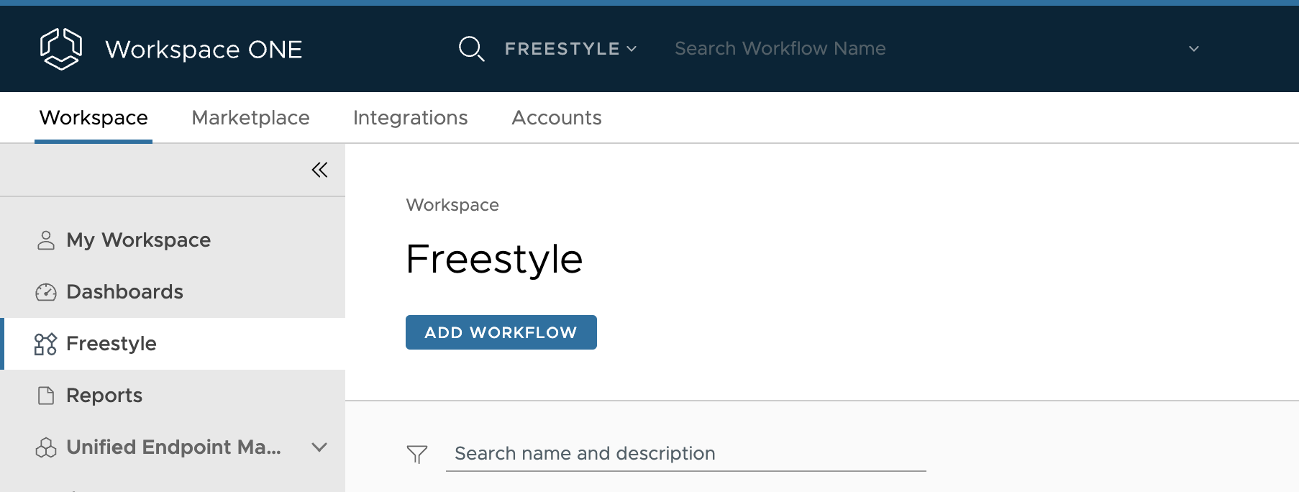Image resolution: width=1299 pixels, height=492 pixels.
Task: Click the Freestyle workflow icon in sidebar
Action: (45, 344)
